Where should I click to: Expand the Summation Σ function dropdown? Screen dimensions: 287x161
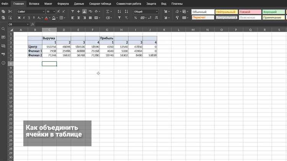pos(111,11)
